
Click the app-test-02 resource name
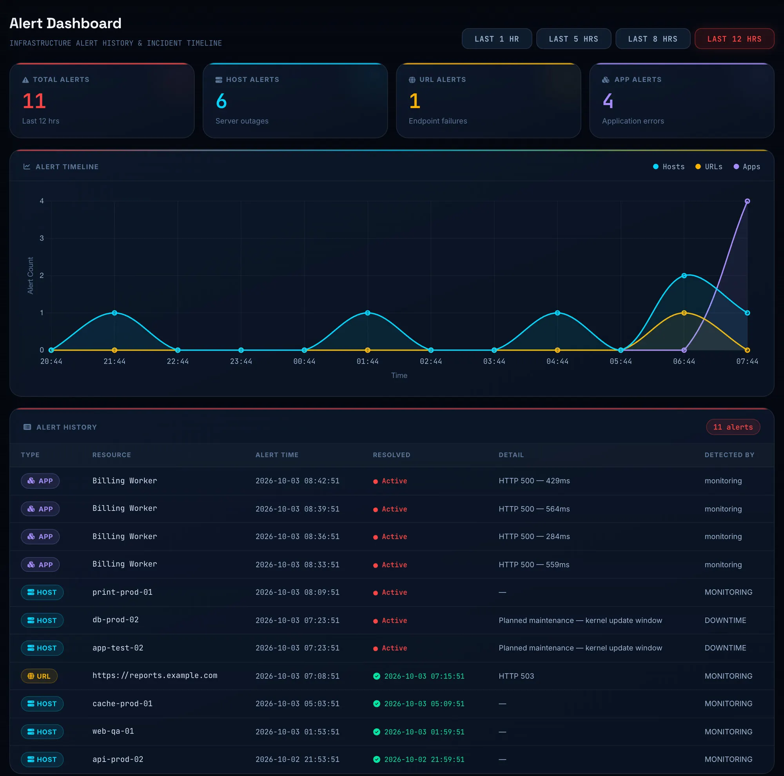tap(118, 648)
